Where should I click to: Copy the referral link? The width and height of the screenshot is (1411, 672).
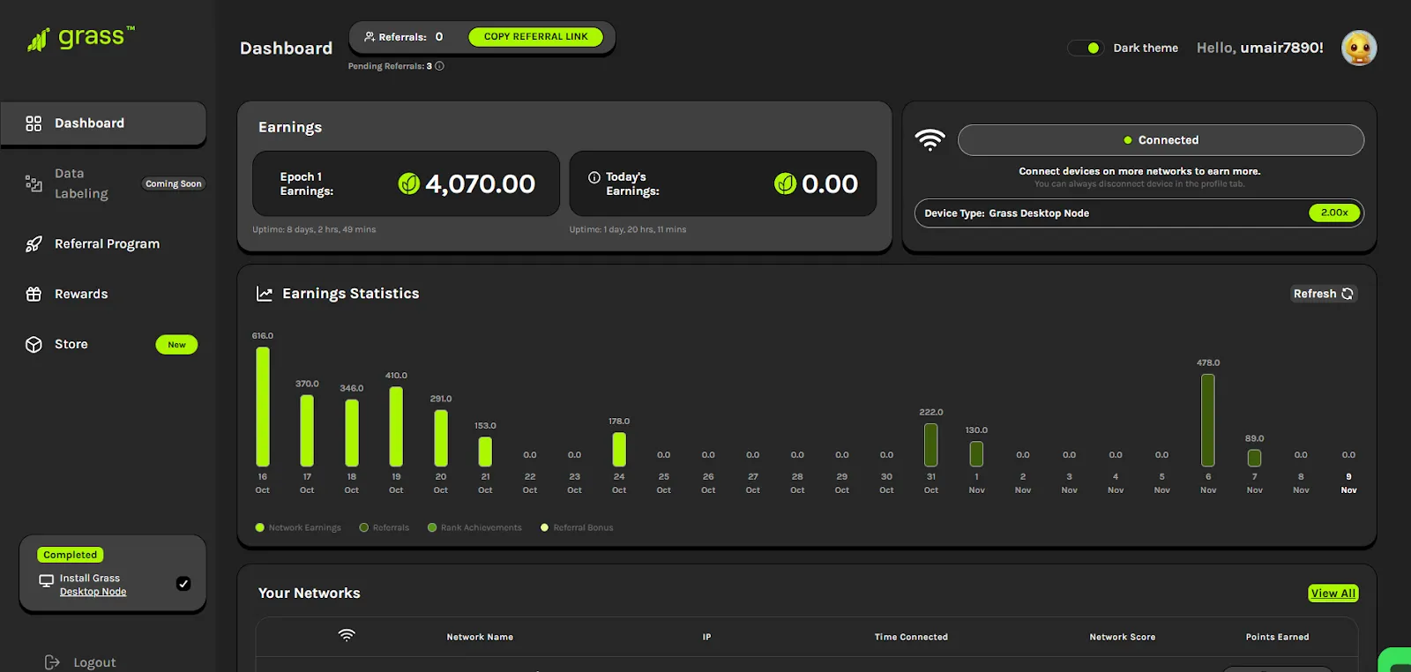pos(535,37)
